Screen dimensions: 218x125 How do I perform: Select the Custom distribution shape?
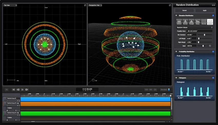pos(210,22)
